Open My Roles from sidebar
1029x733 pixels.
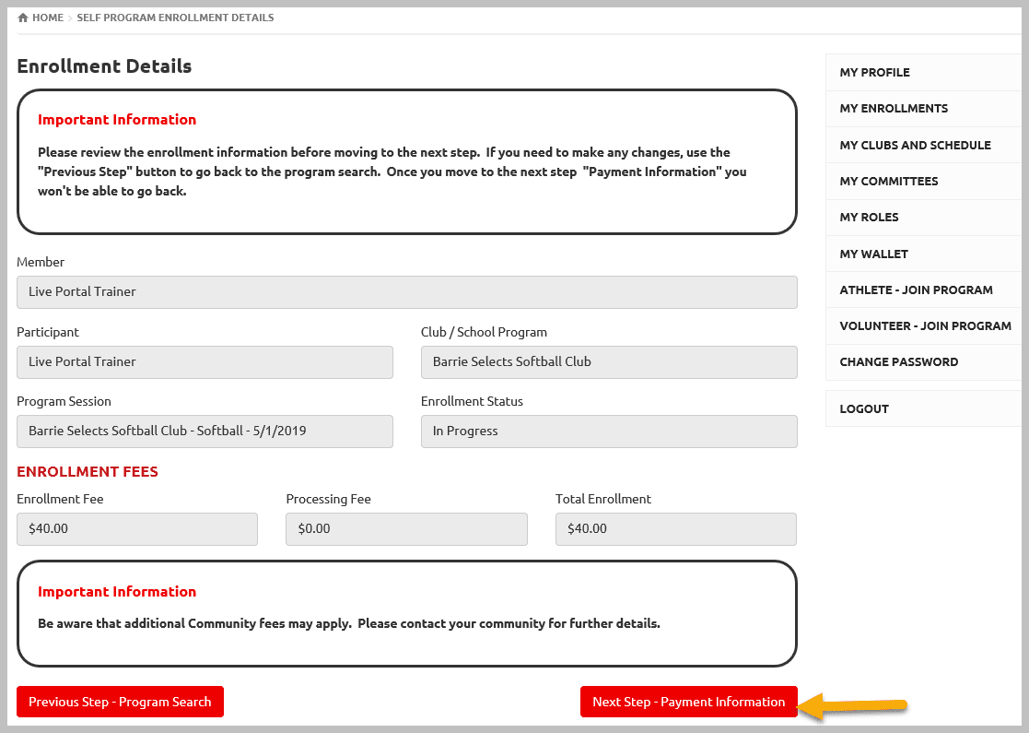[869, 218]
